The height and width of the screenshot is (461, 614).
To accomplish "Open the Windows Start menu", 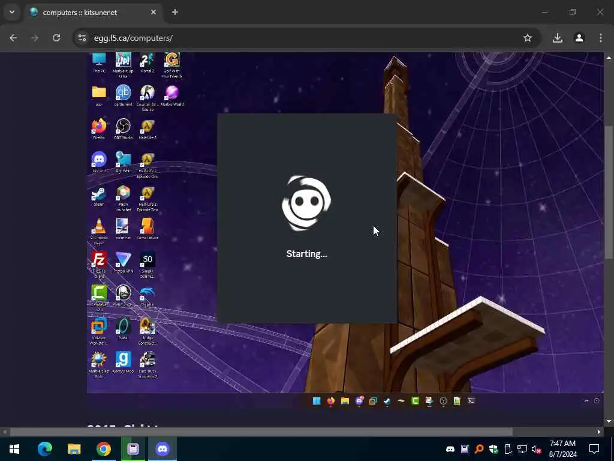I will coord(14,449).
